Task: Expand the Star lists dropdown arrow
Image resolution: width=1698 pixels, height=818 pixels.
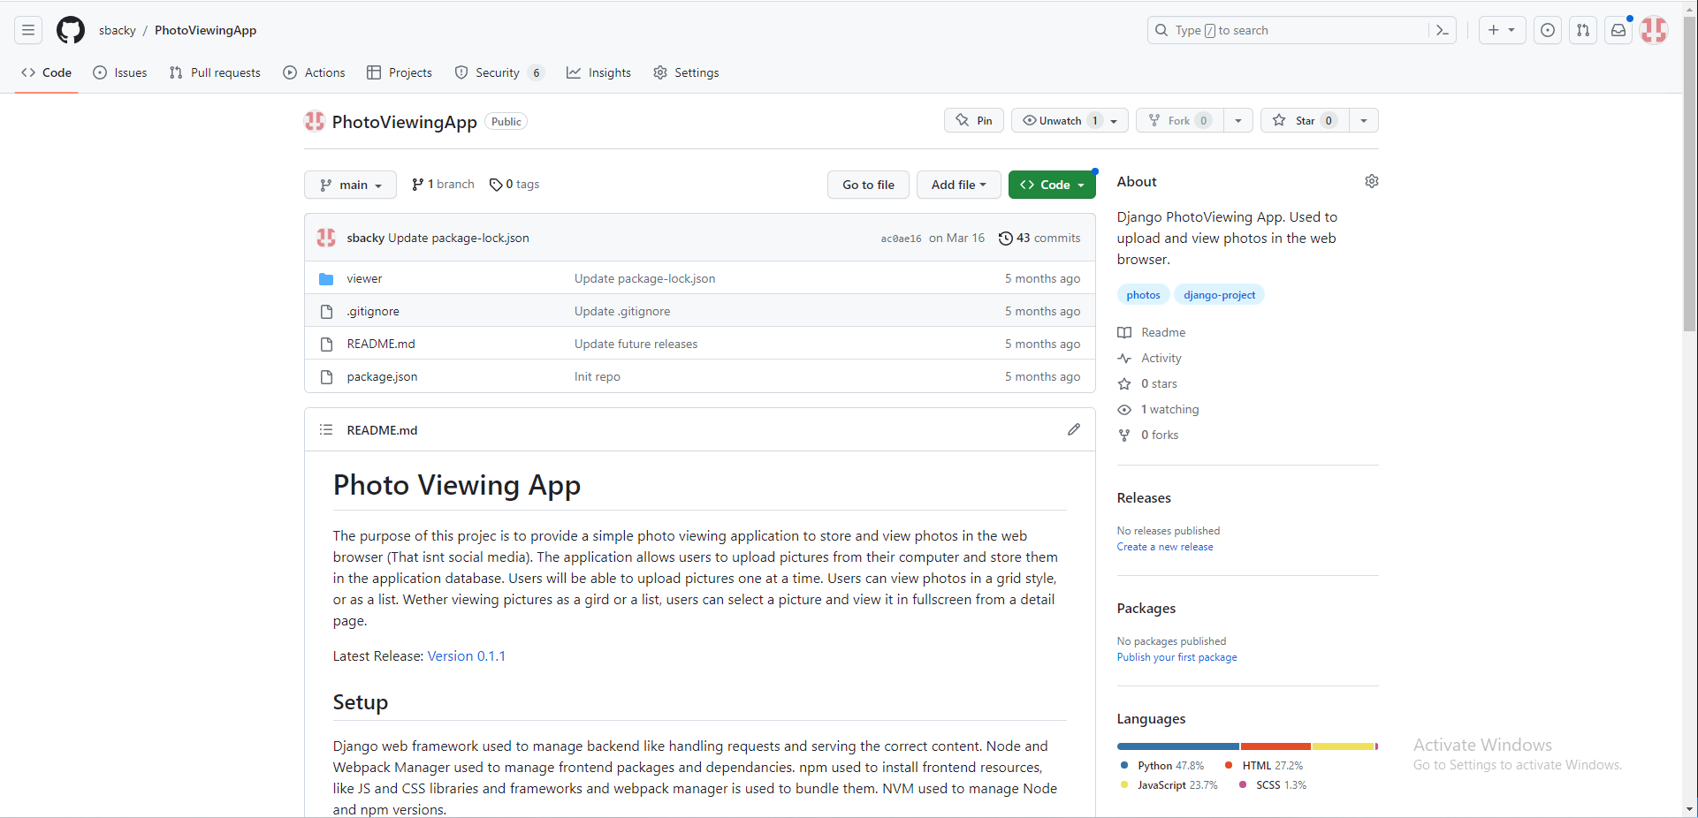Action: click(x=1364, y=120)
